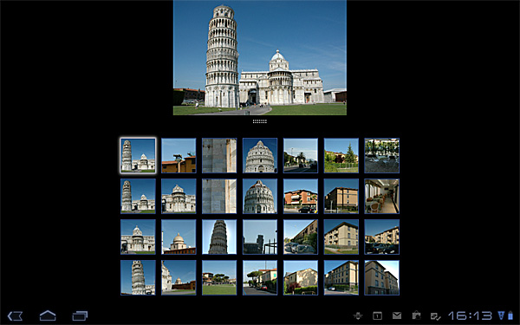
Task: Click the large Leaning Tower preview image
Action: [260, 58]
